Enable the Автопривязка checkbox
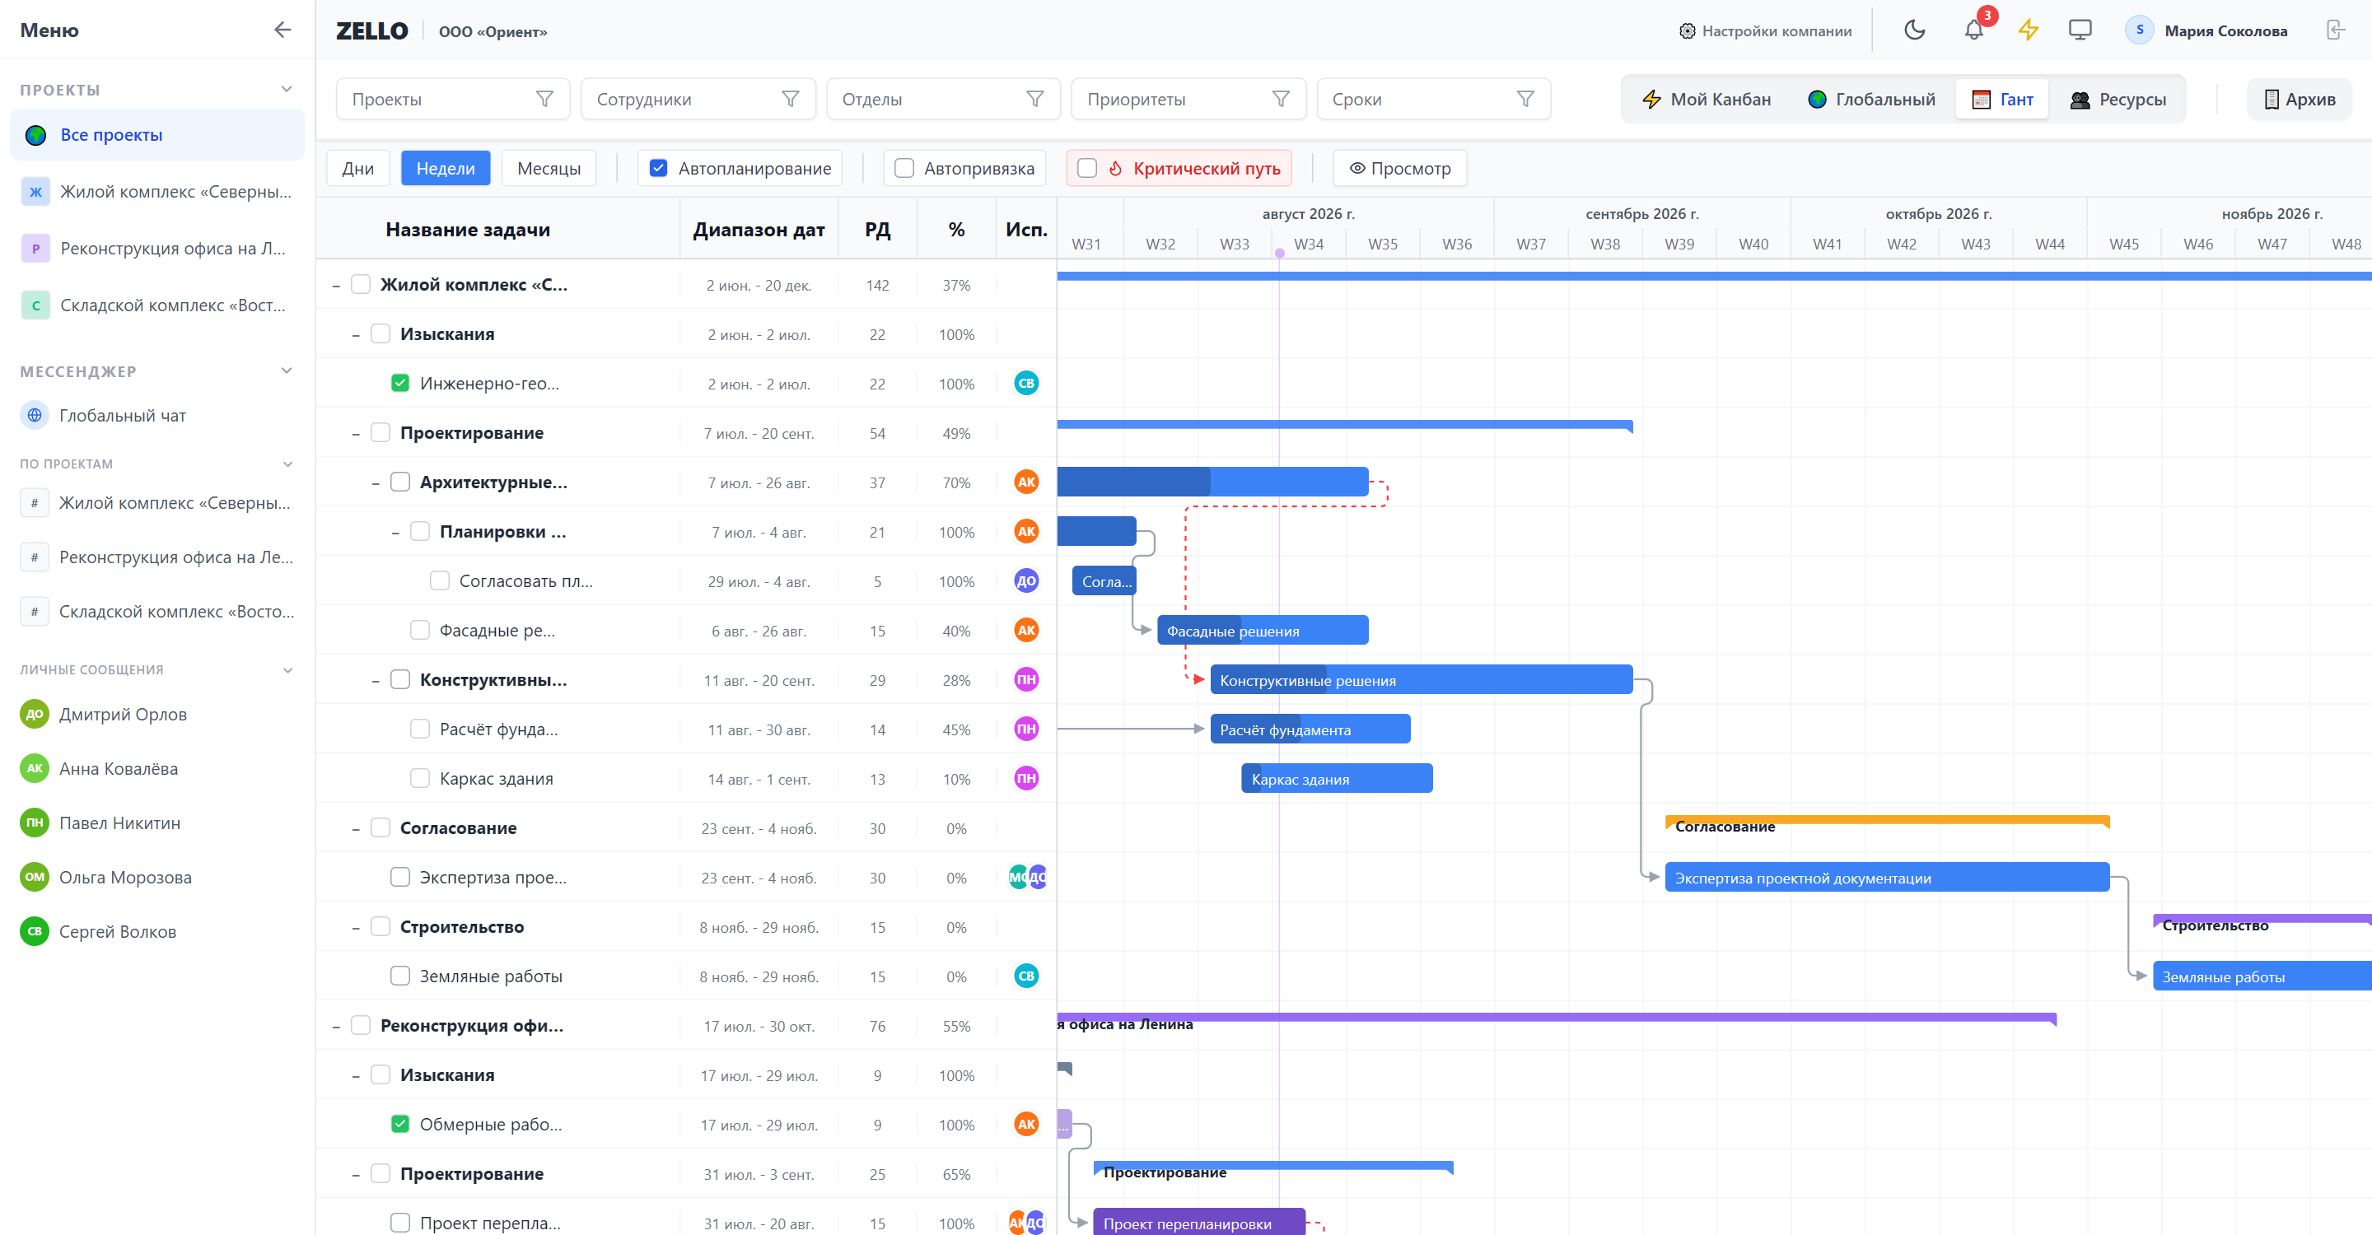 click(904, 169)
